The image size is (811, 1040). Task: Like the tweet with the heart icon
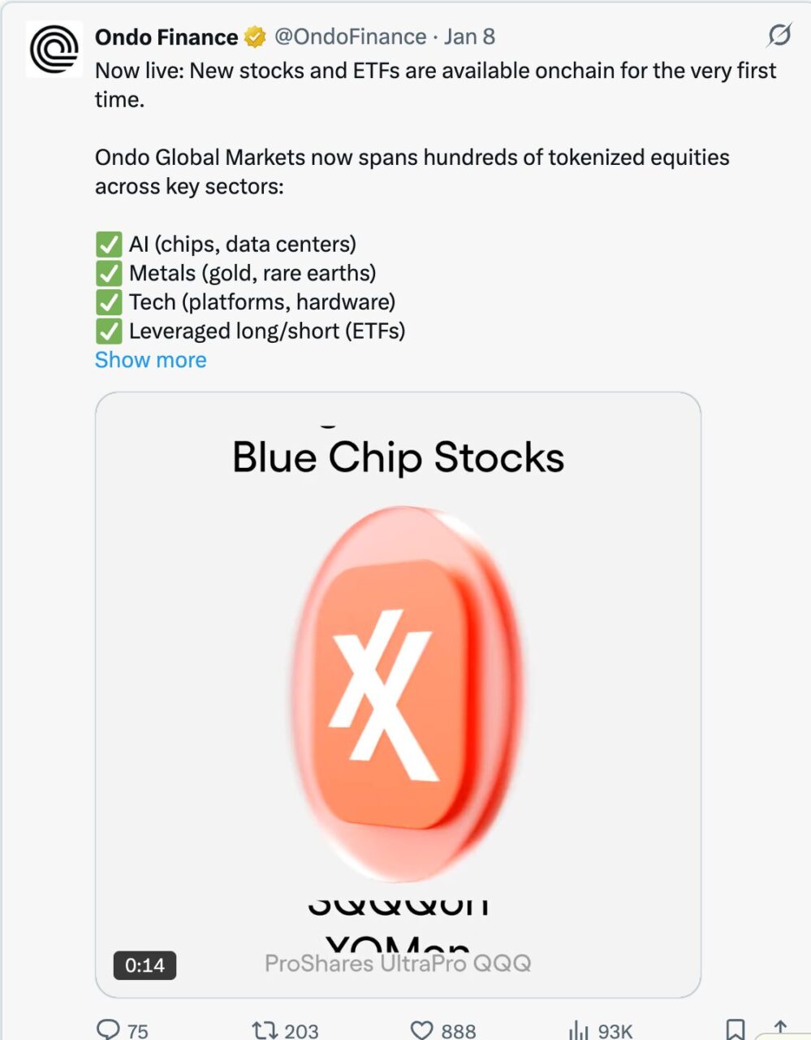(422, 1030)
